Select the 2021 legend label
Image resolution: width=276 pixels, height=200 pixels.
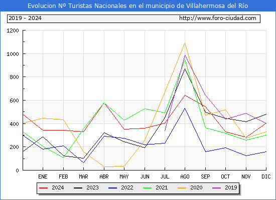pyautogui.click(x=162, y=187)
